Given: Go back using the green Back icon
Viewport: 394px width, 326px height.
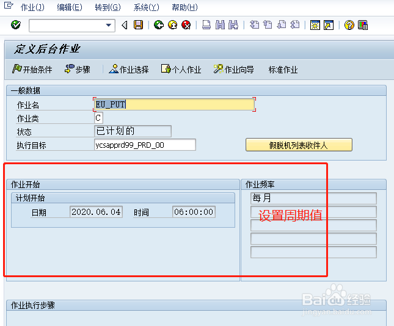Looking at the screenshot, I should click(x=159, y=25).
